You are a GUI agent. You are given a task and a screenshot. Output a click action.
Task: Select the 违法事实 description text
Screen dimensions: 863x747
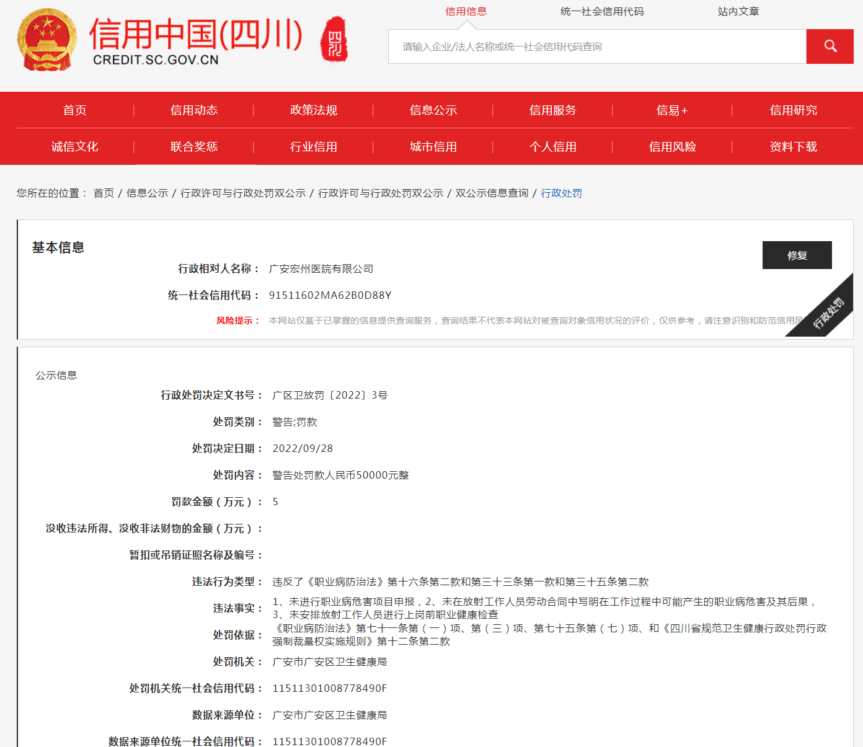[545, 609]
